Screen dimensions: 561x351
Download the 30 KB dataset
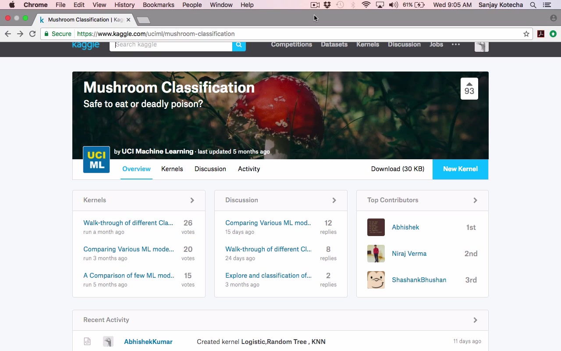point(398,169)
